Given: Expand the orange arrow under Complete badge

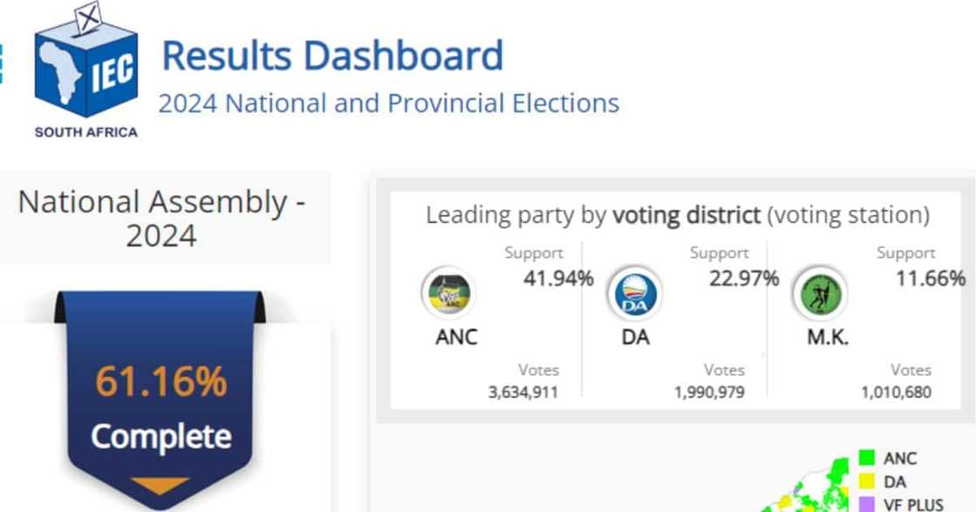Looking at the screenshot, I should tap(159, 486).
